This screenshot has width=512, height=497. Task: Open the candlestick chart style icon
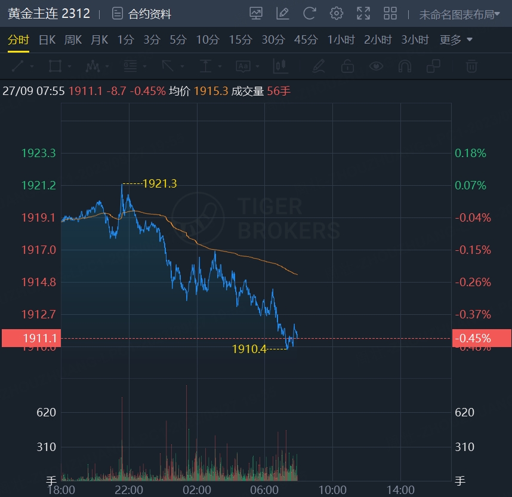click(x=280, y=66)
